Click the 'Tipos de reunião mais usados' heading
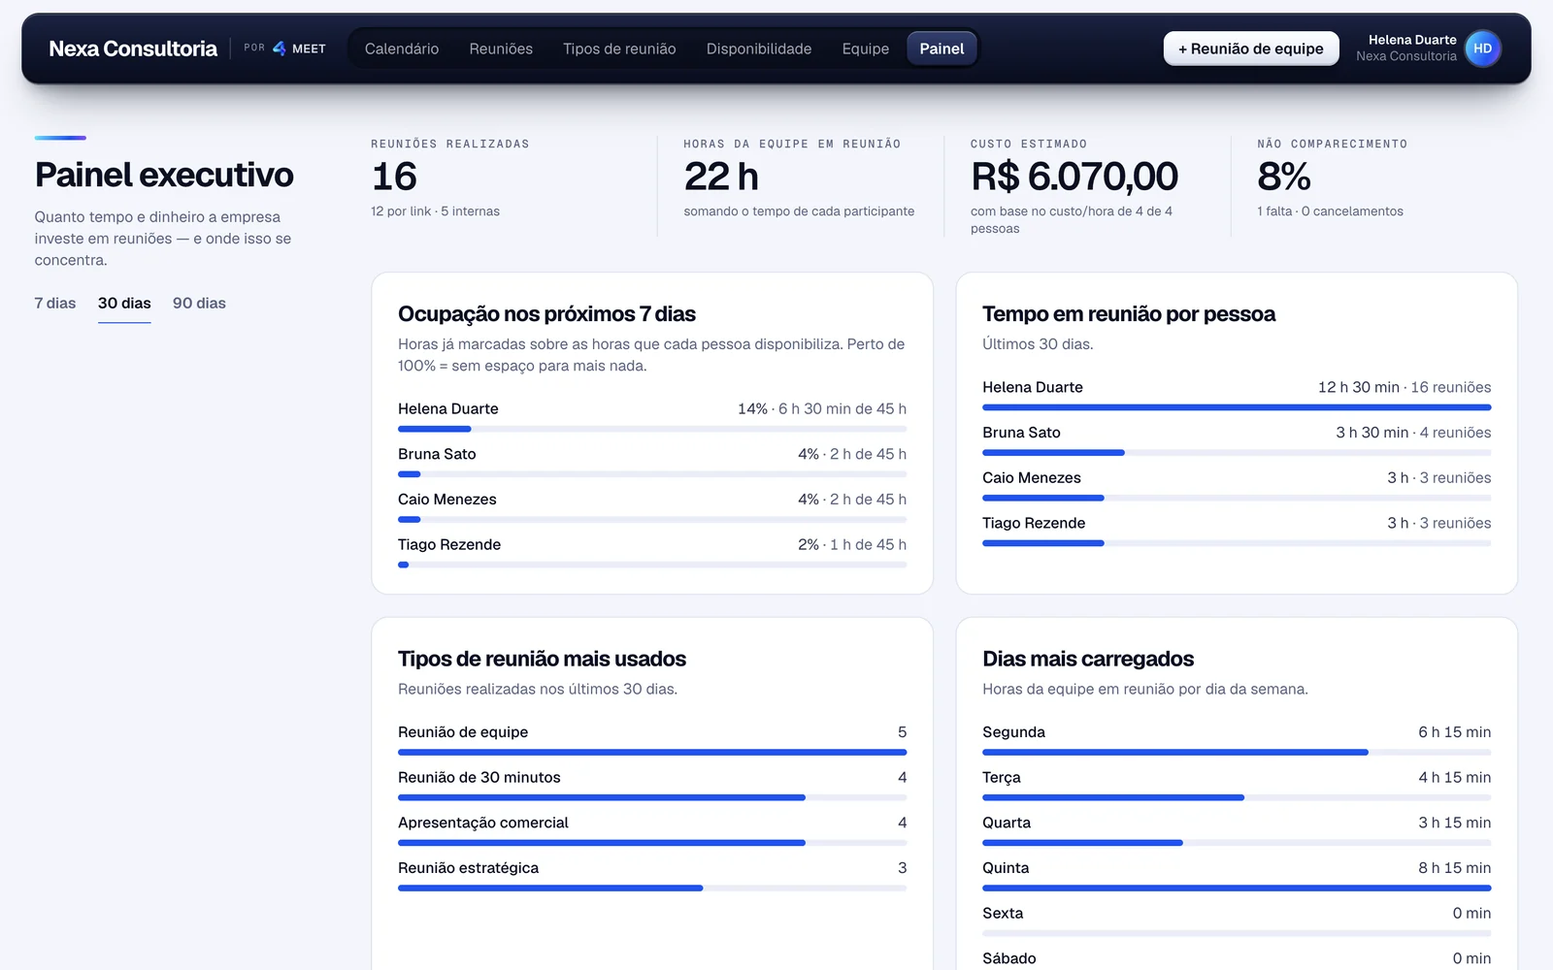 (x=542, y=660)
